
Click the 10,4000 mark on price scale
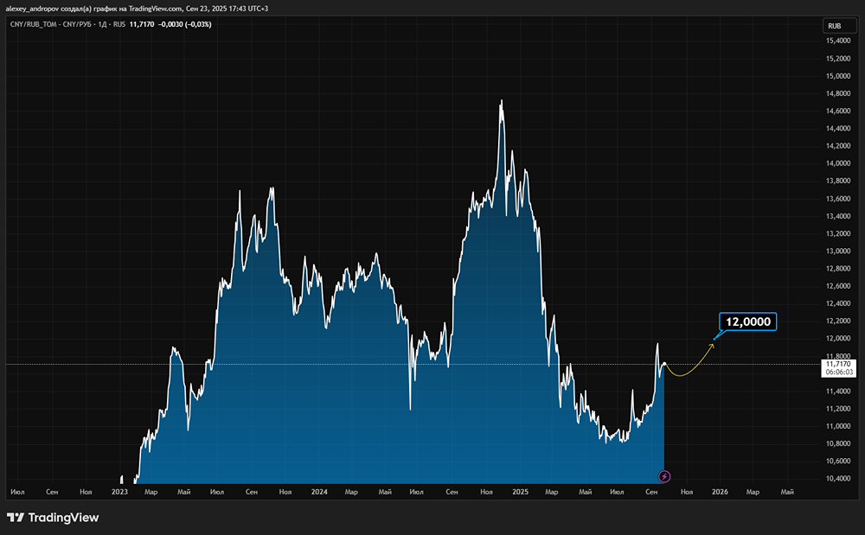[x=839, y=478]
